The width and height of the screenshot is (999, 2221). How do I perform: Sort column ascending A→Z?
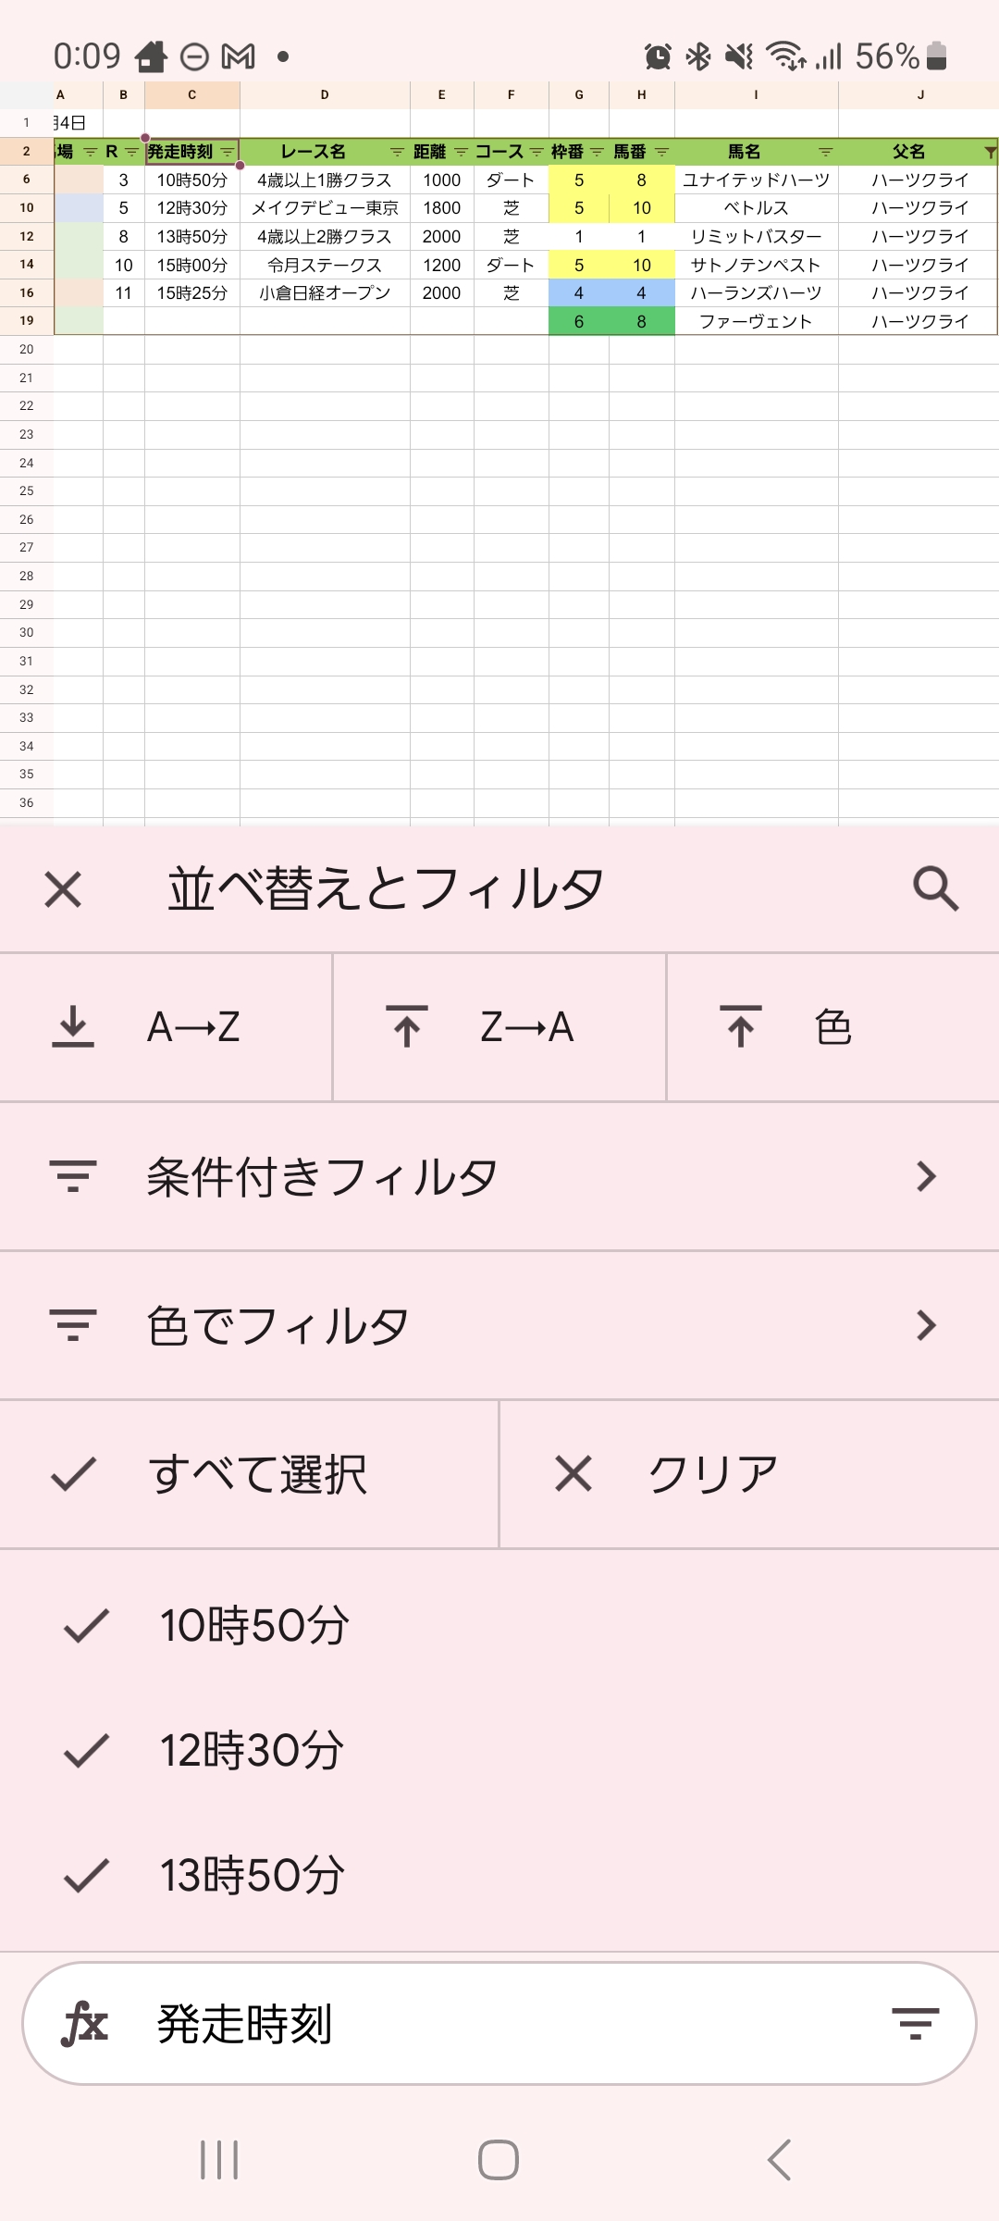166,1027
